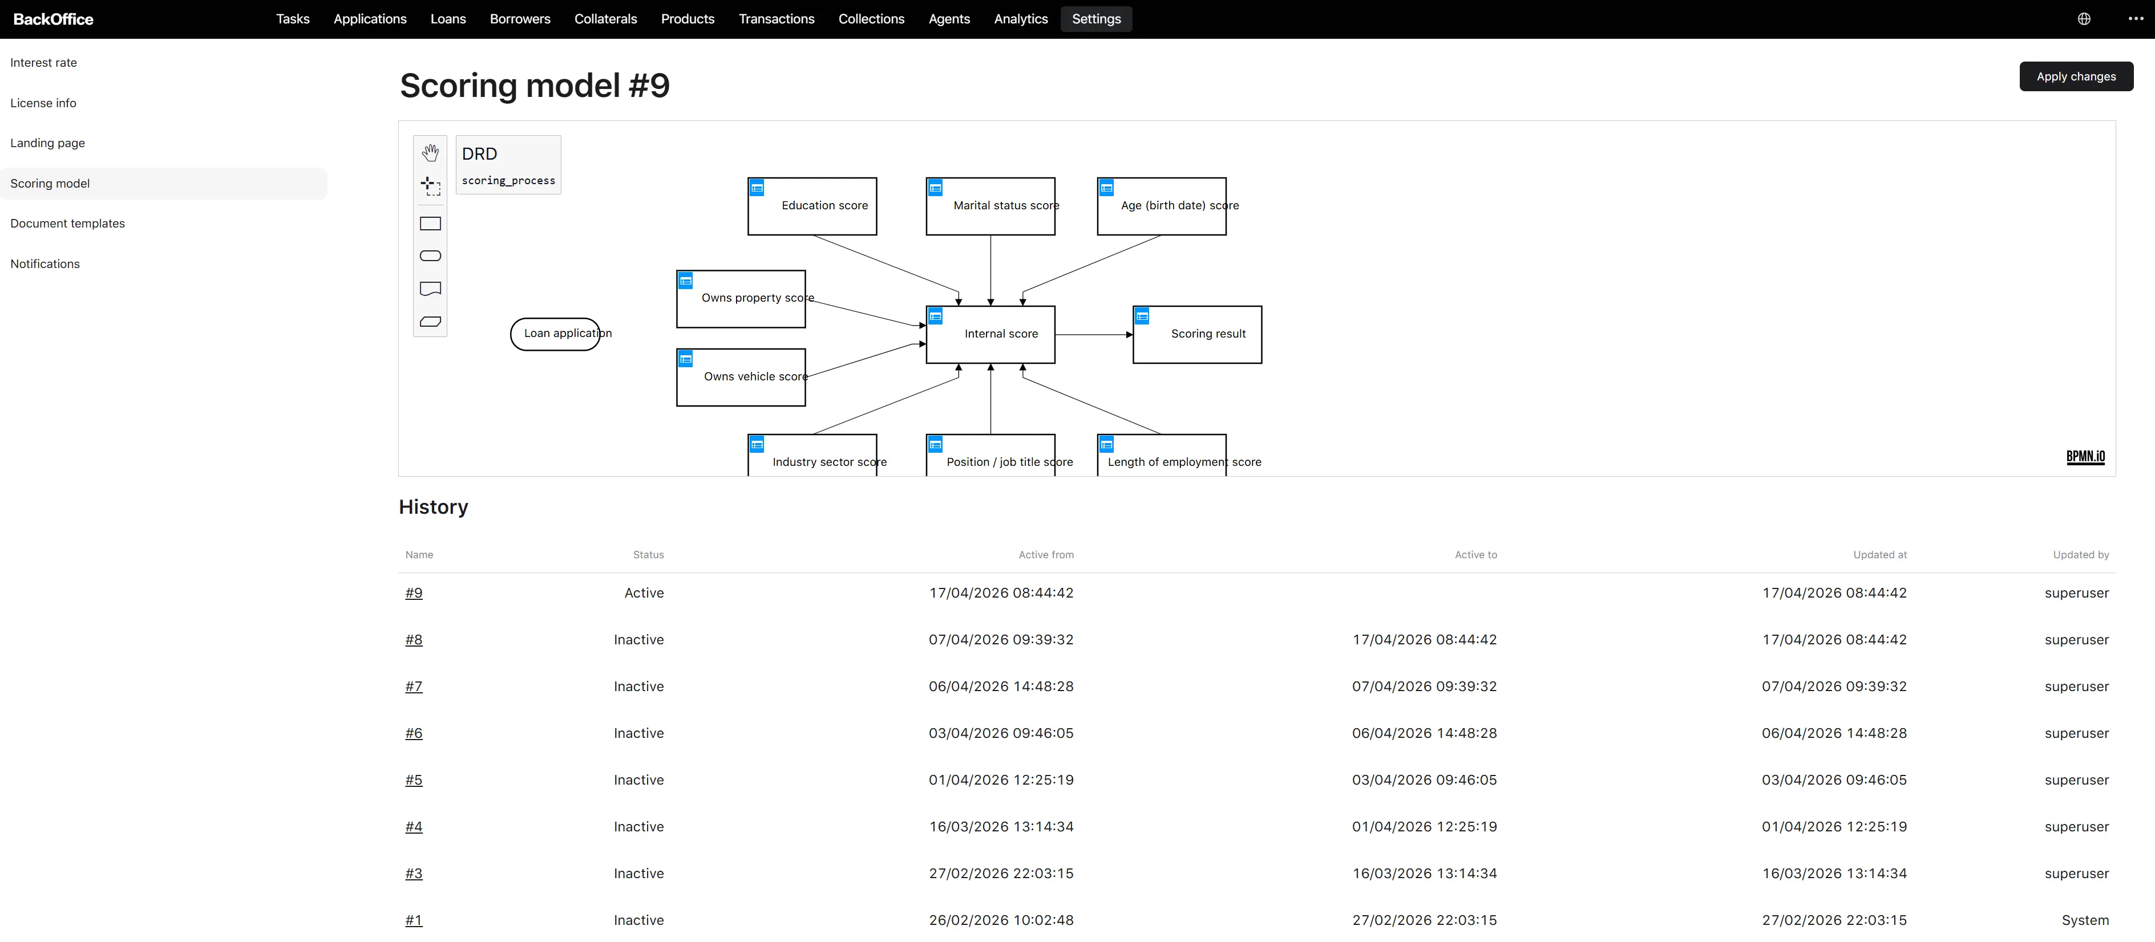Open the Analytics menu item
Screen dimensions: 2155x942
[x=1021, y=18]
